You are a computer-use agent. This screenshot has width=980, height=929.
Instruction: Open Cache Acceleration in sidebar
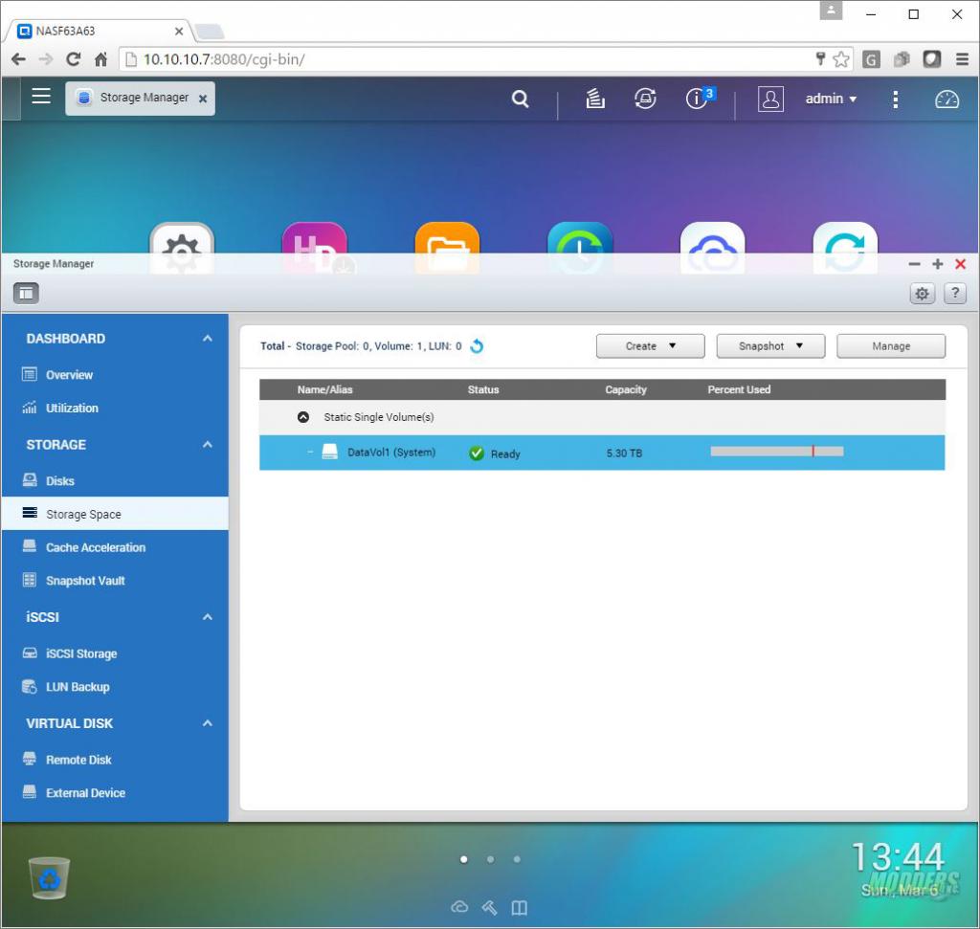pos(115,547)
